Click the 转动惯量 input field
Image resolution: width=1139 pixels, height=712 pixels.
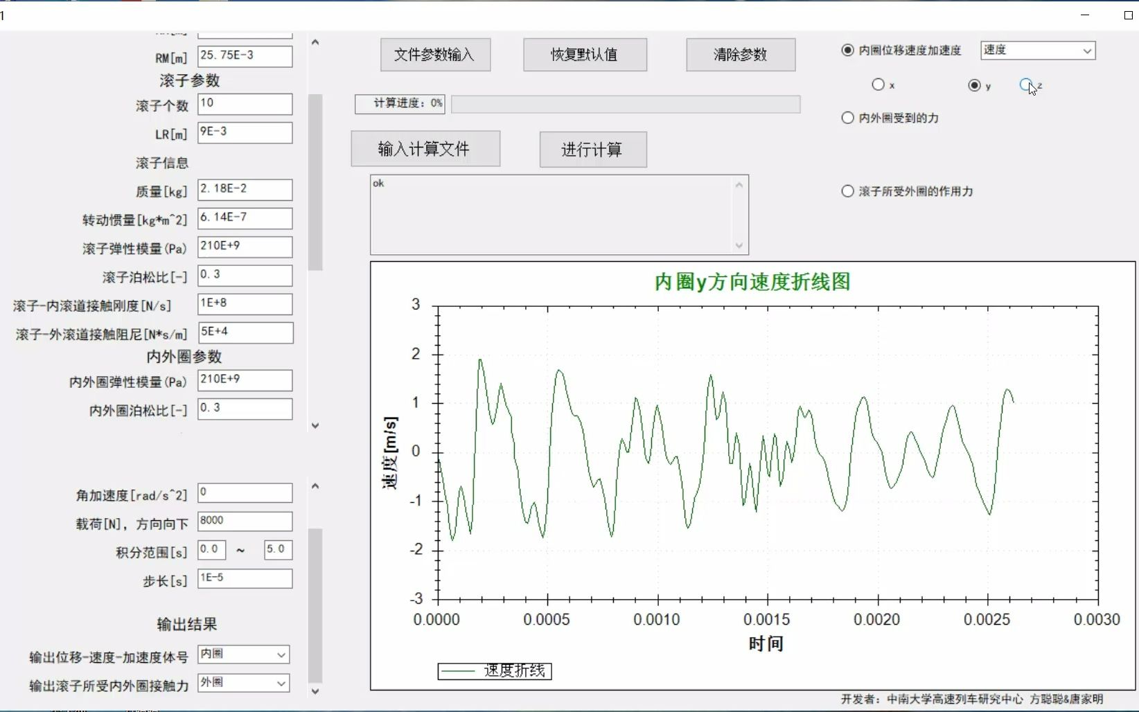(x=245, y=218)
